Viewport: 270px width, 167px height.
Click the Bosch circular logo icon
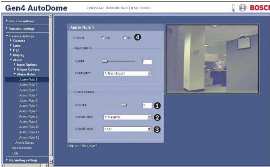click(243, 8)
